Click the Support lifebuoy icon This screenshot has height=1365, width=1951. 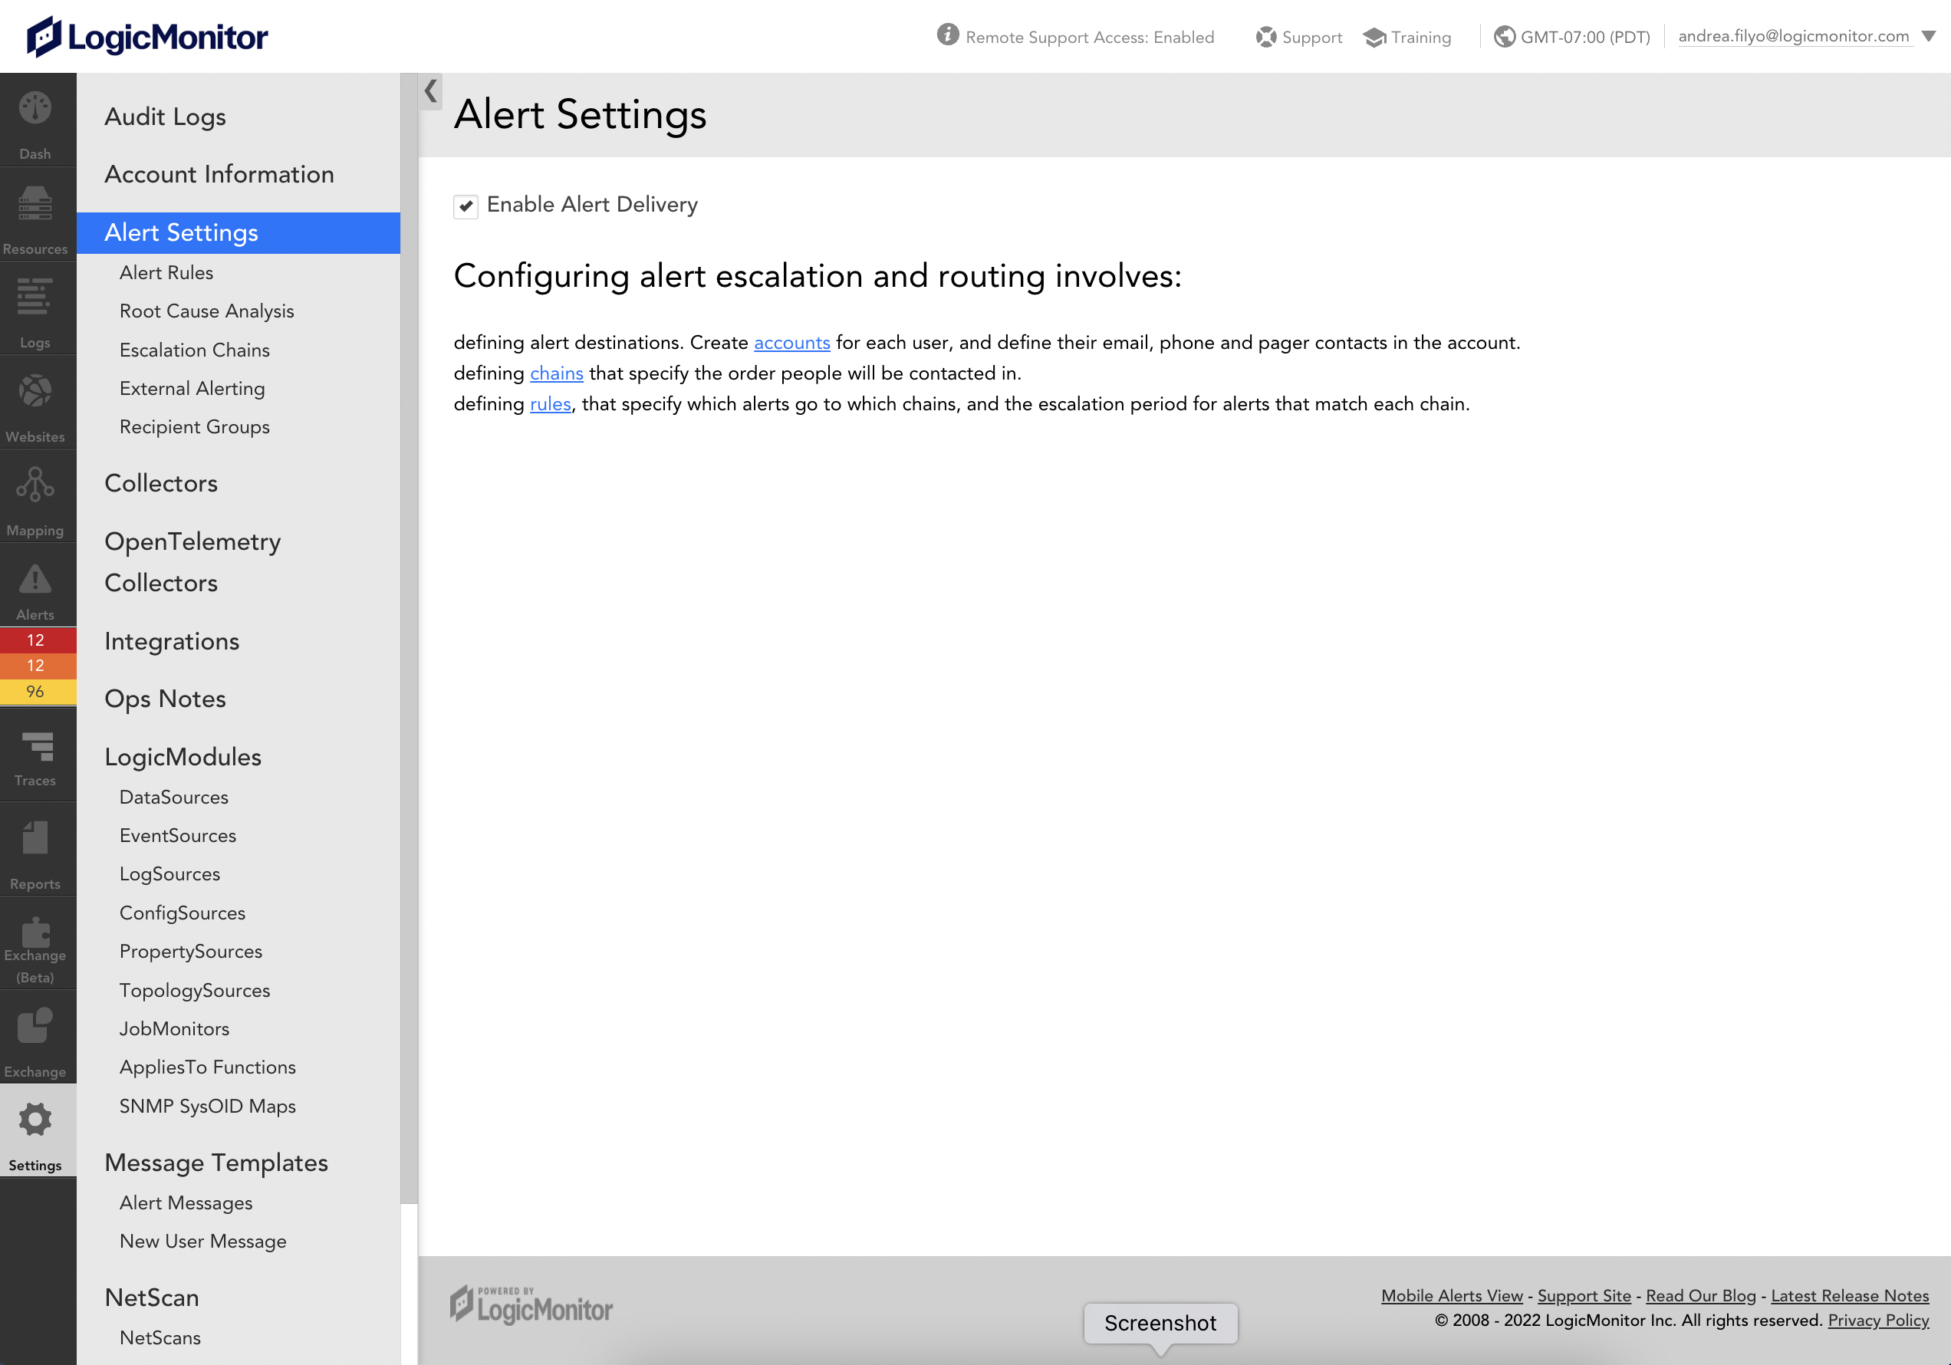1266,37
